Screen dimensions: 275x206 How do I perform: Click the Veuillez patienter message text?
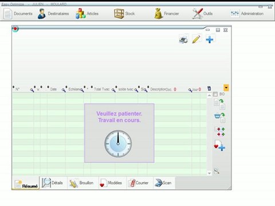(119, 117)
